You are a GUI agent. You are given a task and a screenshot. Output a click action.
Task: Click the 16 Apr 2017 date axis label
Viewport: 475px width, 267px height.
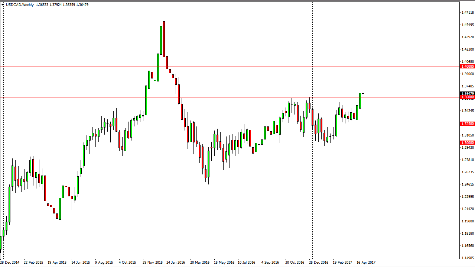(x=365, y=262)
